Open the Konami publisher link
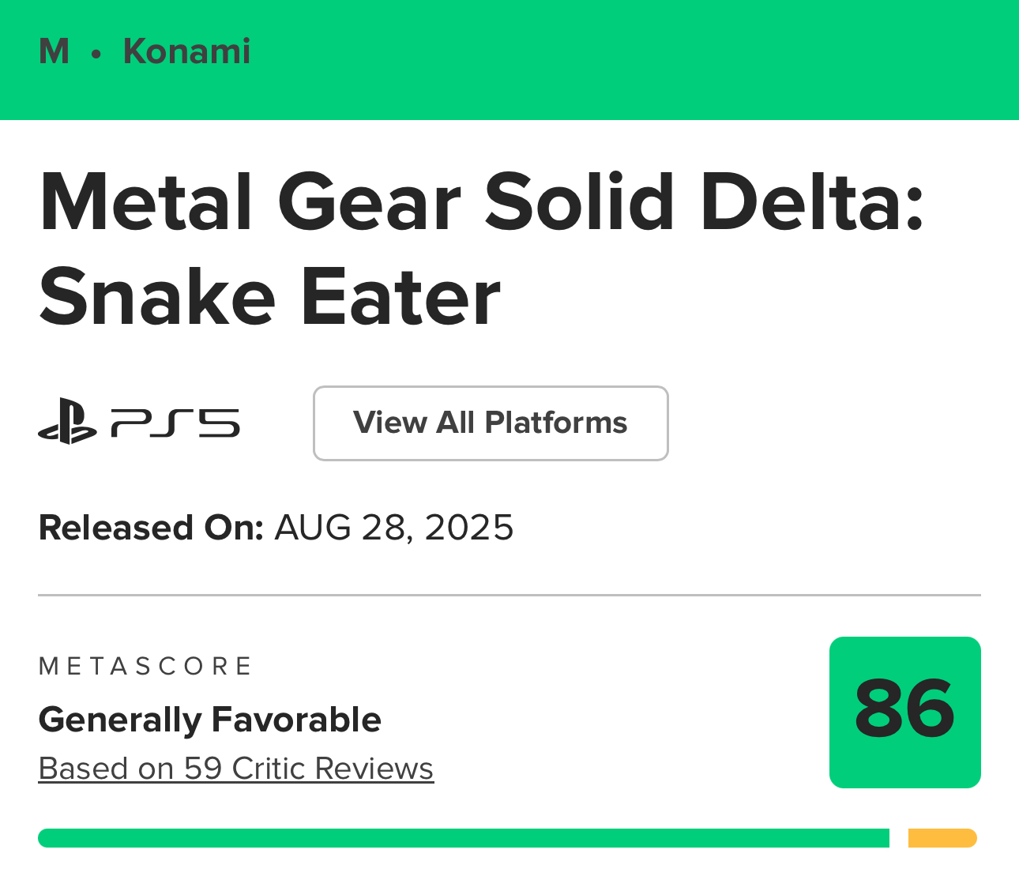This screenshot has width=1019, height=876. click(186, 52)
